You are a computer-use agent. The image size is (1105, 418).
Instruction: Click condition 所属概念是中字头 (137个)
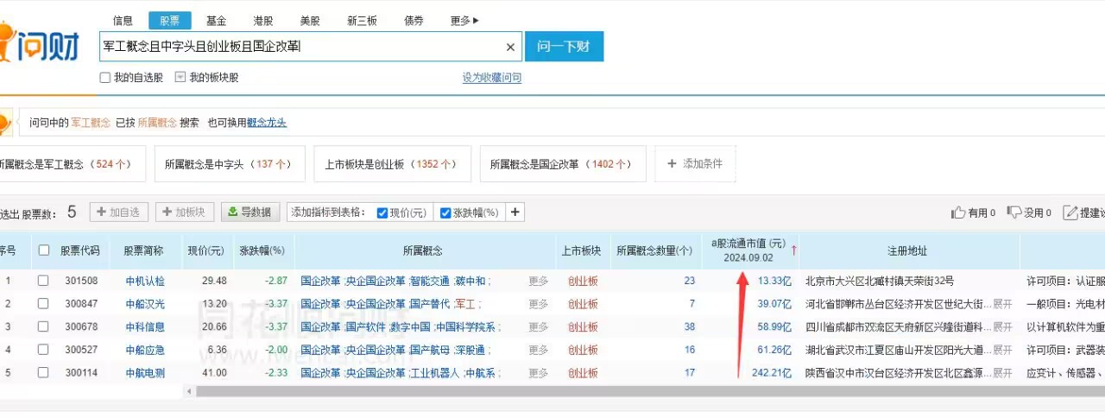(230, 164)
